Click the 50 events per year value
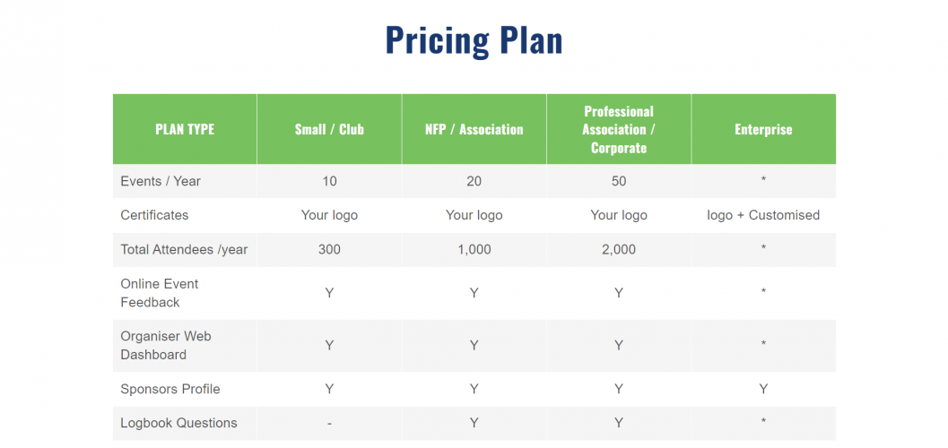Image resolution: width=948 pixels, height=448 pixels. (x=618, y=181)
